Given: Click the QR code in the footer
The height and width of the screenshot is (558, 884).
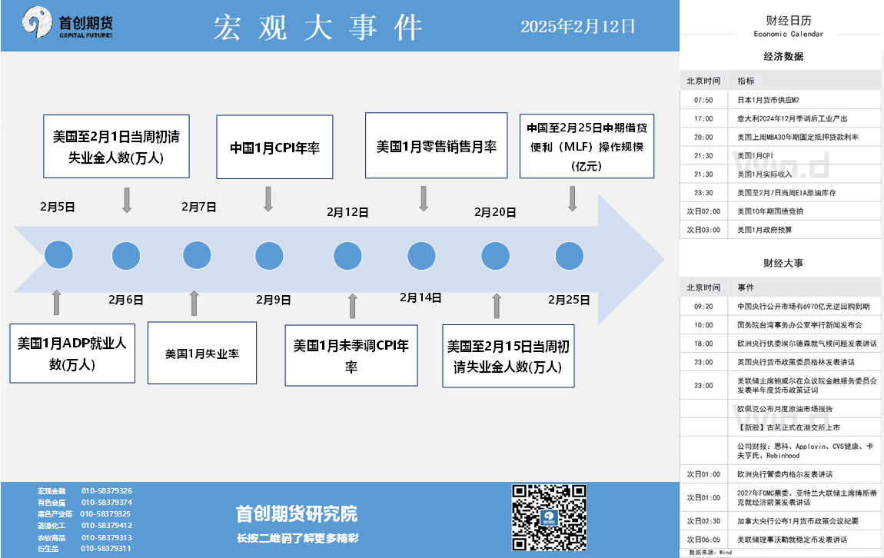Looking at the screenshot, I should click(549, 517).
